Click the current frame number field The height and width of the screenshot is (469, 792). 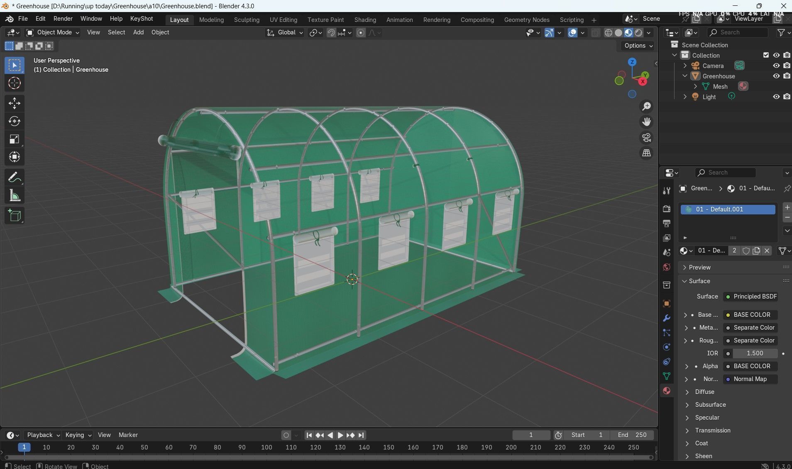tap(531, 435)
